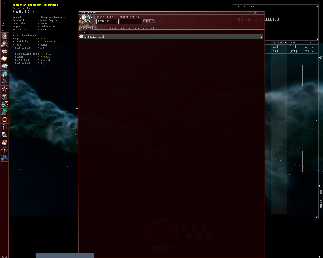This screenshot has height=258, width=323.
Task: Click the [ATID] corp tag in overview
Action: pyautogui.click(x=293, y=51)
